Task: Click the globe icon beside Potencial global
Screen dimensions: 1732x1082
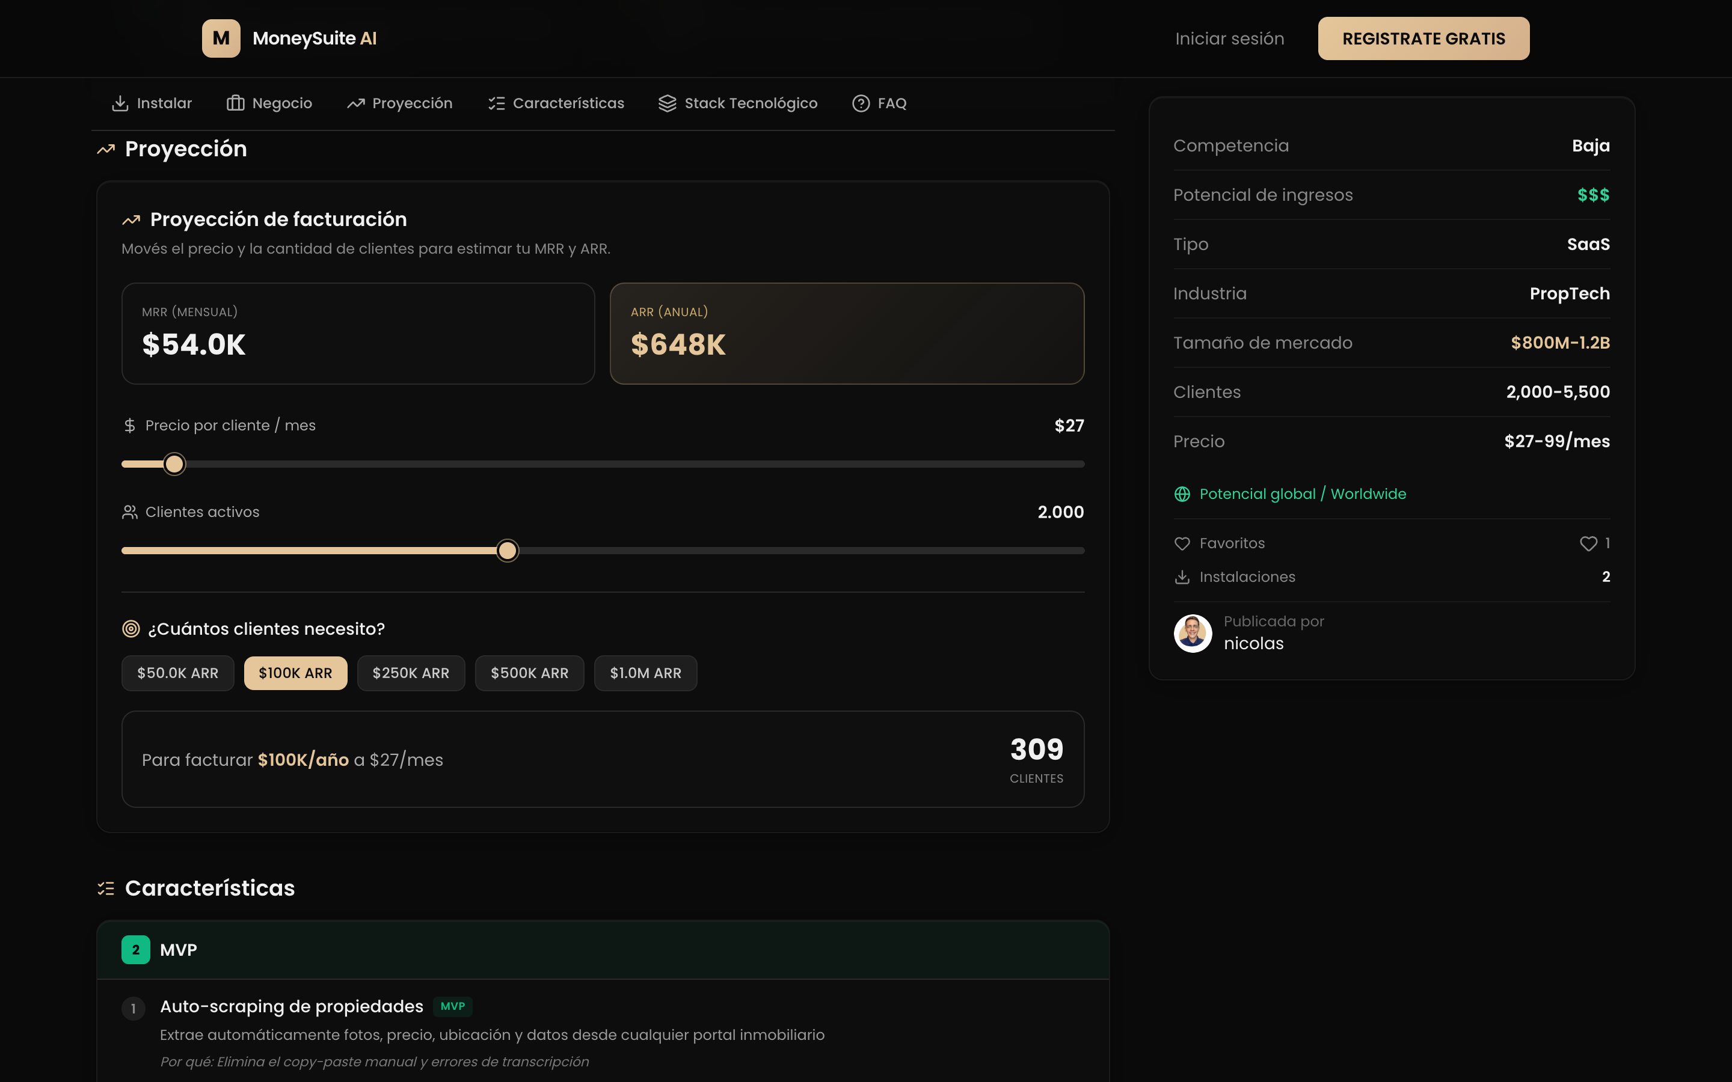Action: [x=1182, y=495]
